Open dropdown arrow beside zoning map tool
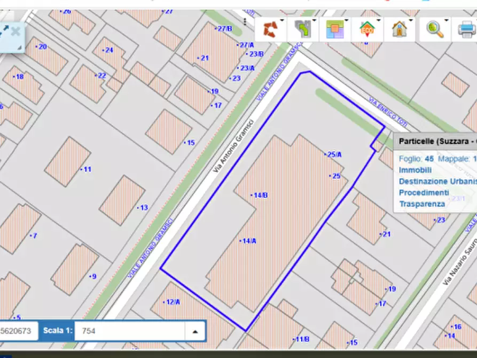Screen dimensions: 477x358 (347, 21)
